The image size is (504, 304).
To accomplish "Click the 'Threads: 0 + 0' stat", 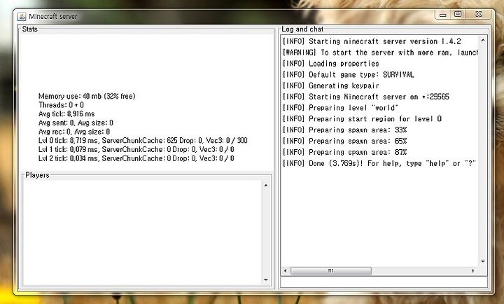I will point(61,105).
